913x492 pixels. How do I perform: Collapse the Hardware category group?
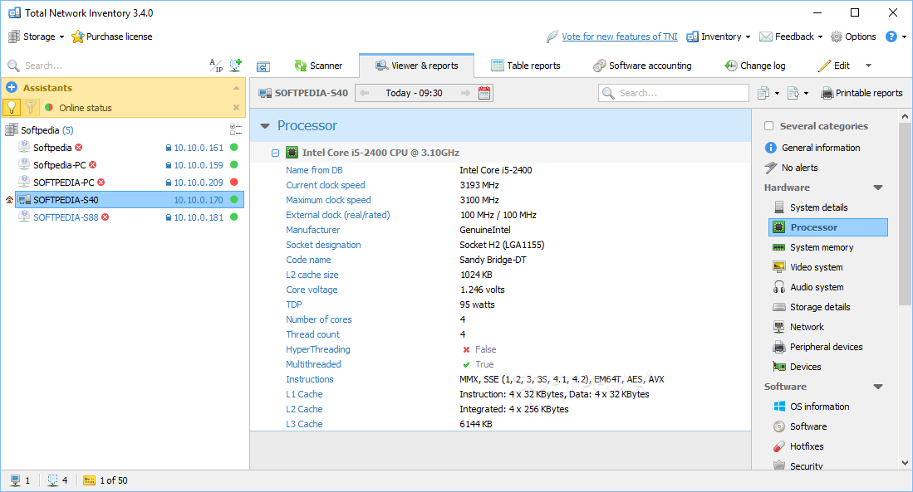(878, 188)
